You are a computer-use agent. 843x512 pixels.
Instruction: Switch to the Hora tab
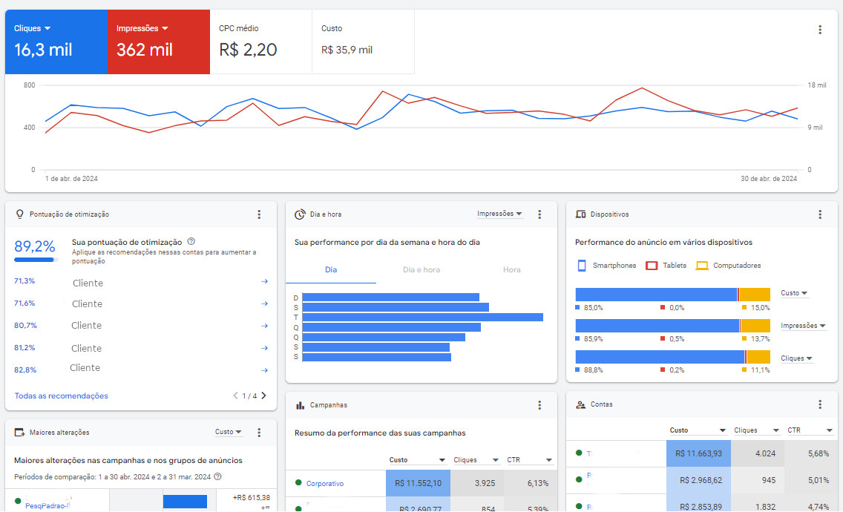coord(511,269)
